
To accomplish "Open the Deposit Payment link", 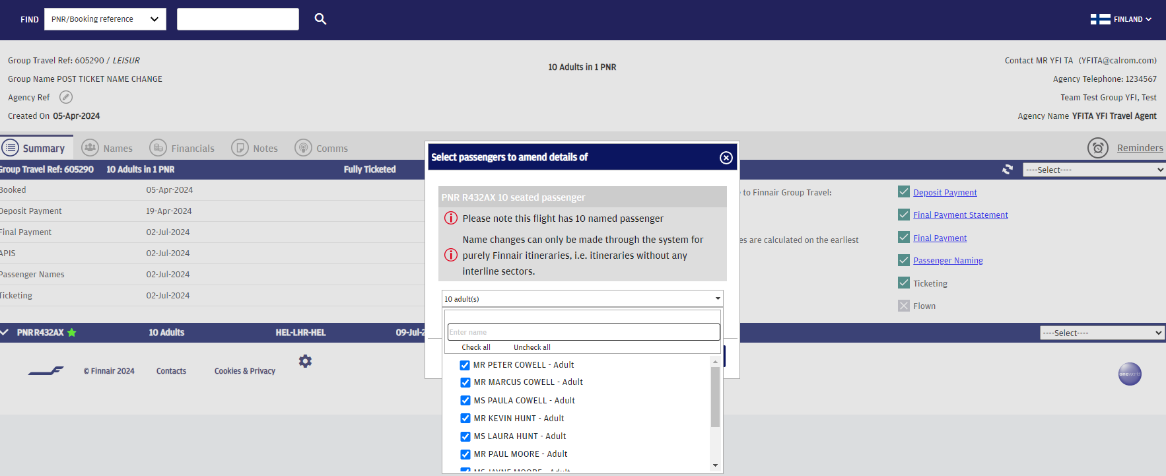I will 945,192.
